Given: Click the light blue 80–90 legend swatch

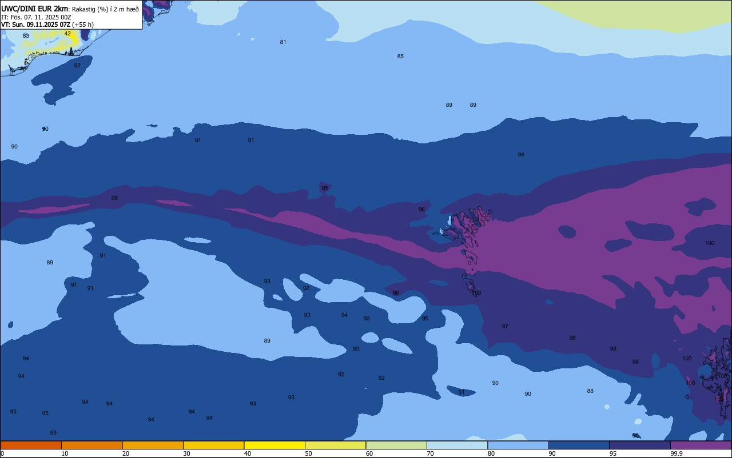Looking at the screenshot, I should 518,445.
